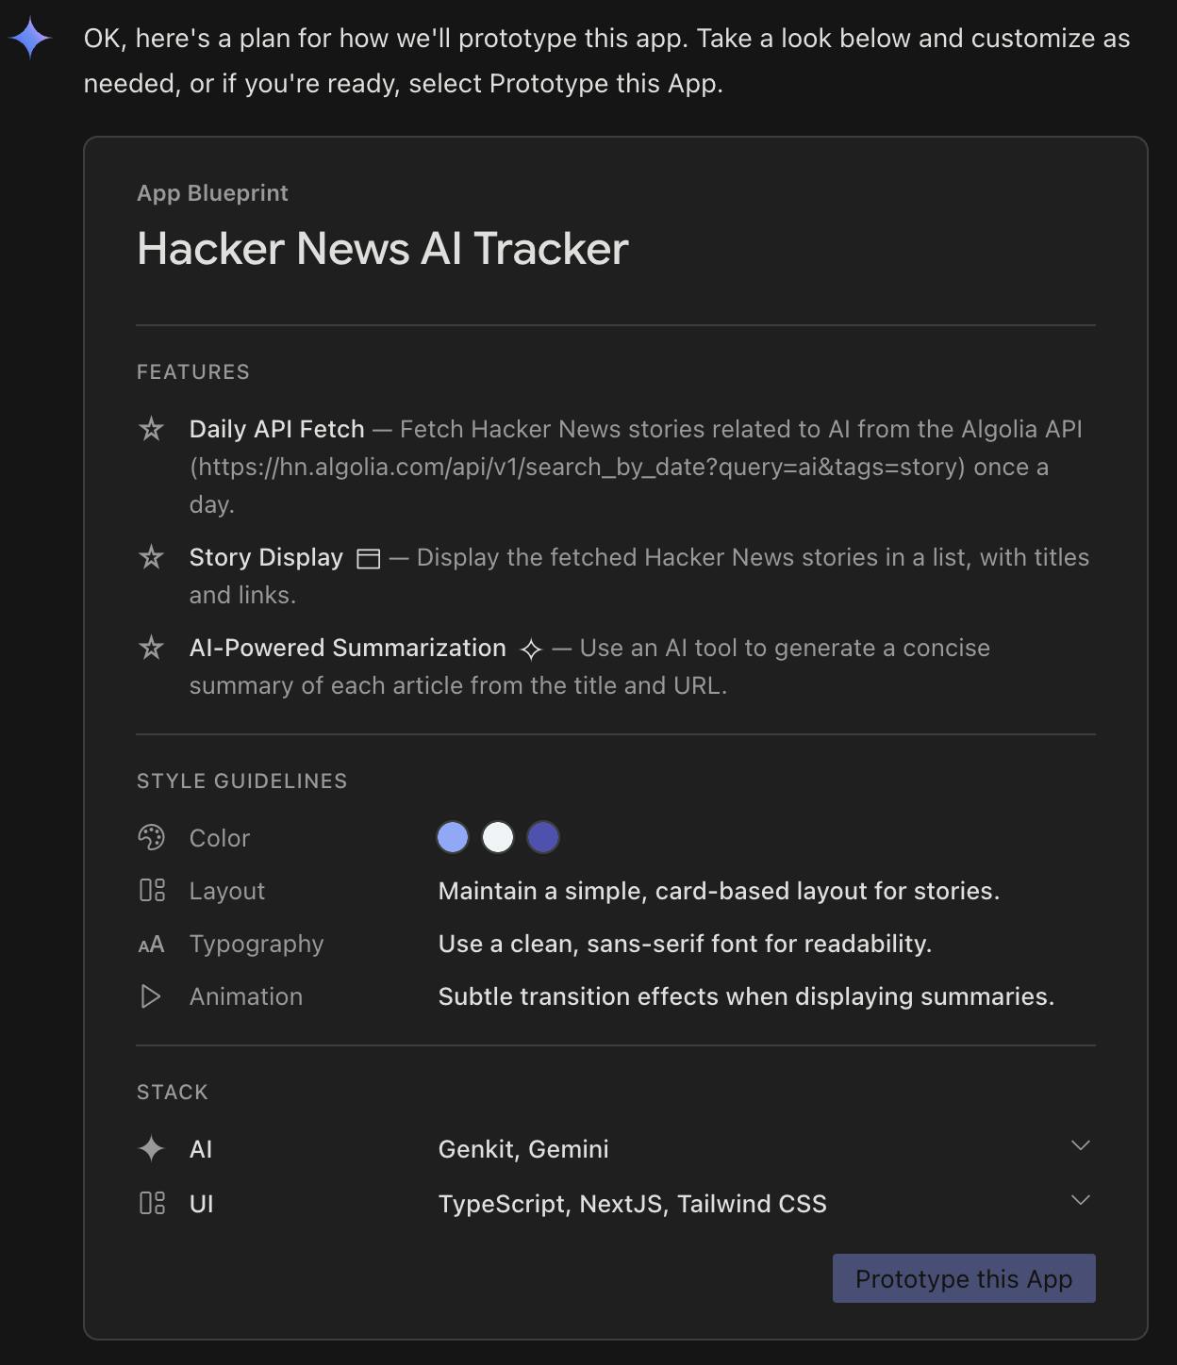Open the Genkit, Gemini stack selector

(x=523, y=1149)
